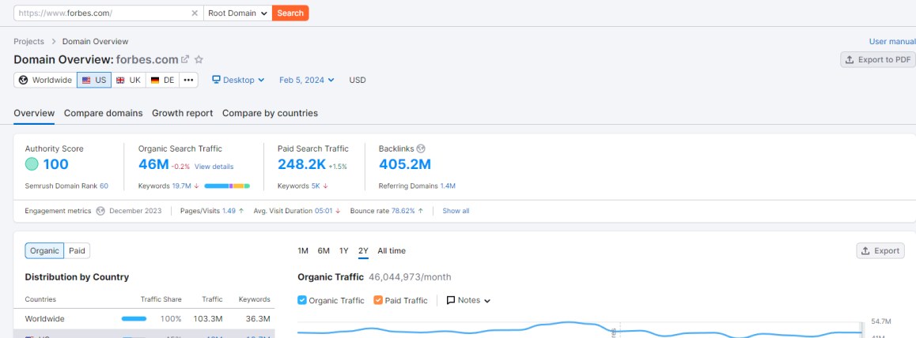Click the Authority Score green circle
Image resolution: width=916 pixels, height=338 pixels.
tap(32, 164)
